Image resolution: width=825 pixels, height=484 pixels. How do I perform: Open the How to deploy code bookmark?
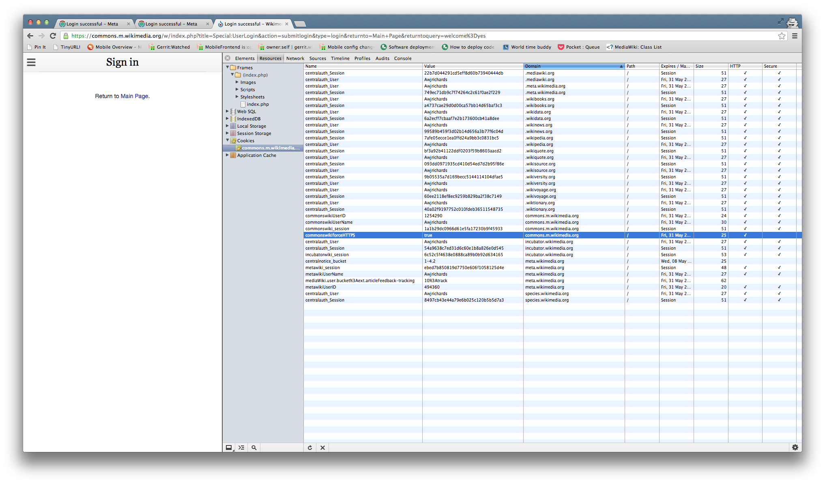point(468,47)
